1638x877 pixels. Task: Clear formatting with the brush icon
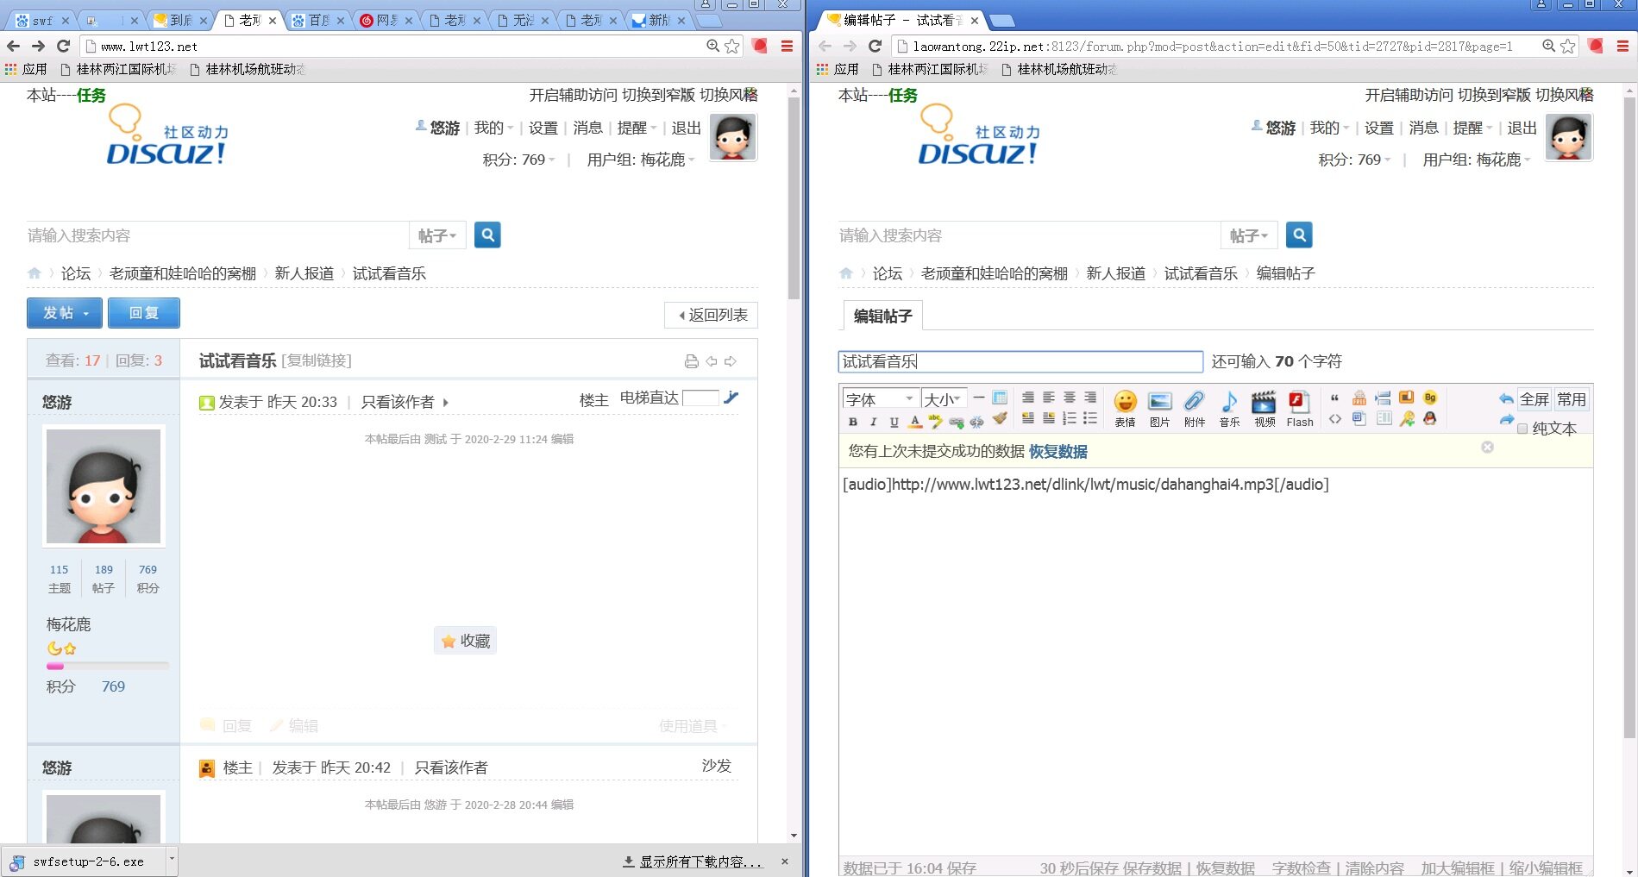tap(1000, 419)
